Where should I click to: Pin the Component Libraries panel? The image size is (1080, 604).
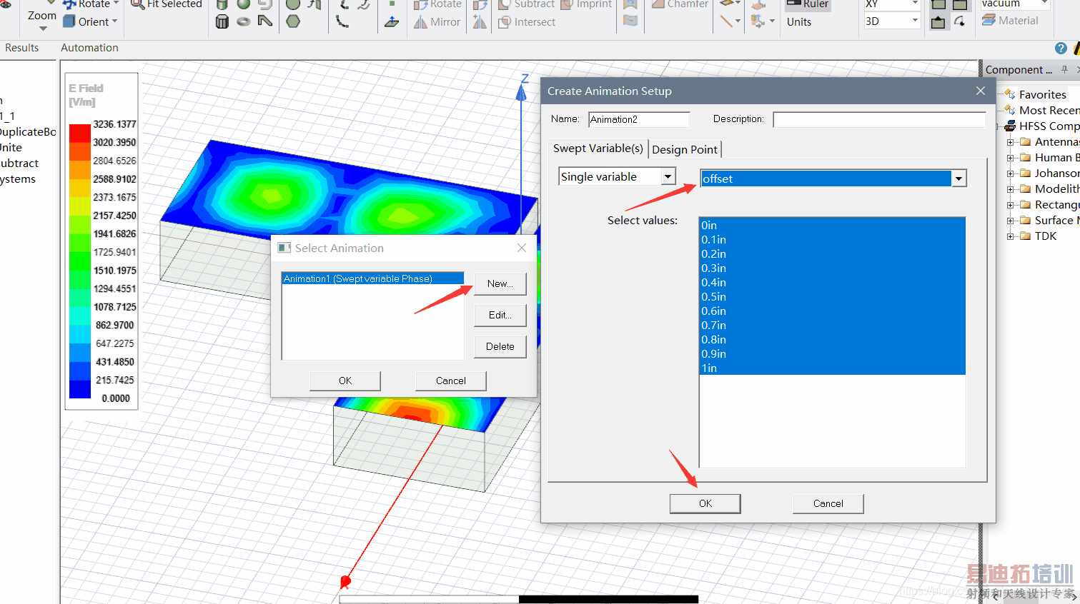pos(1064,69)
